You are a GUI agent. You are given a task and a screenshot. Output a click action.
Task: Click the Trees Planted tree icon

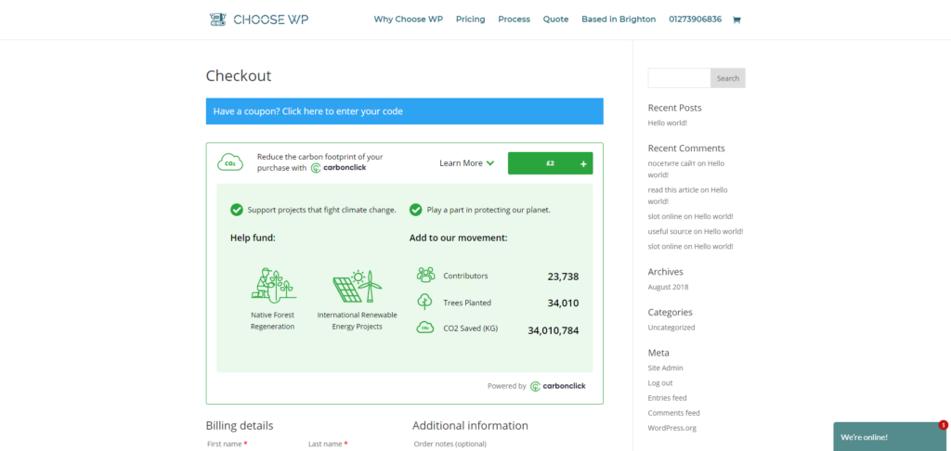click(424, 302)
